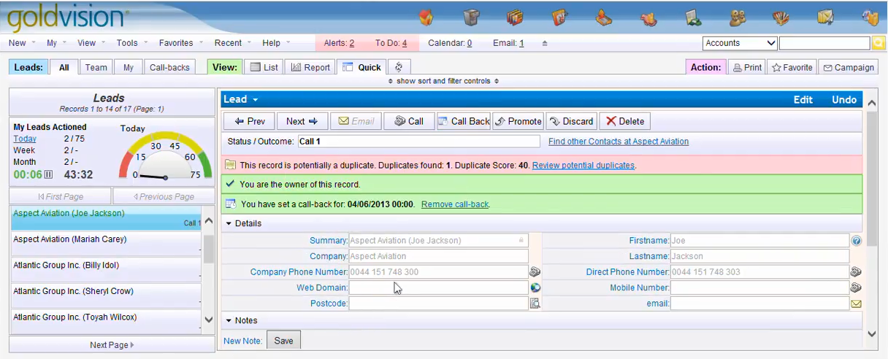Dial the Company Phone Number using phone icon

pyautogui.click(x=535, y=272)
